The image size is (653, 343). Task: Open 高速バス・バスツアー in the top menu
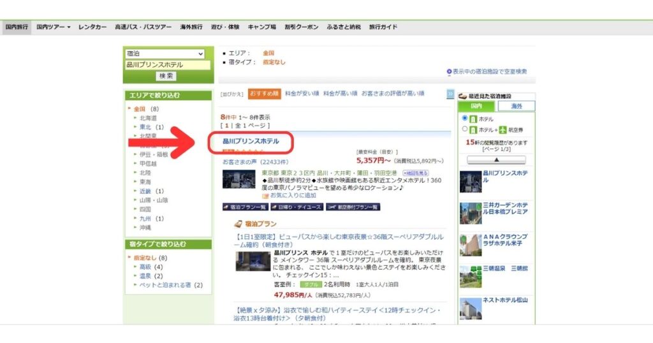click(x=143, y=27)
